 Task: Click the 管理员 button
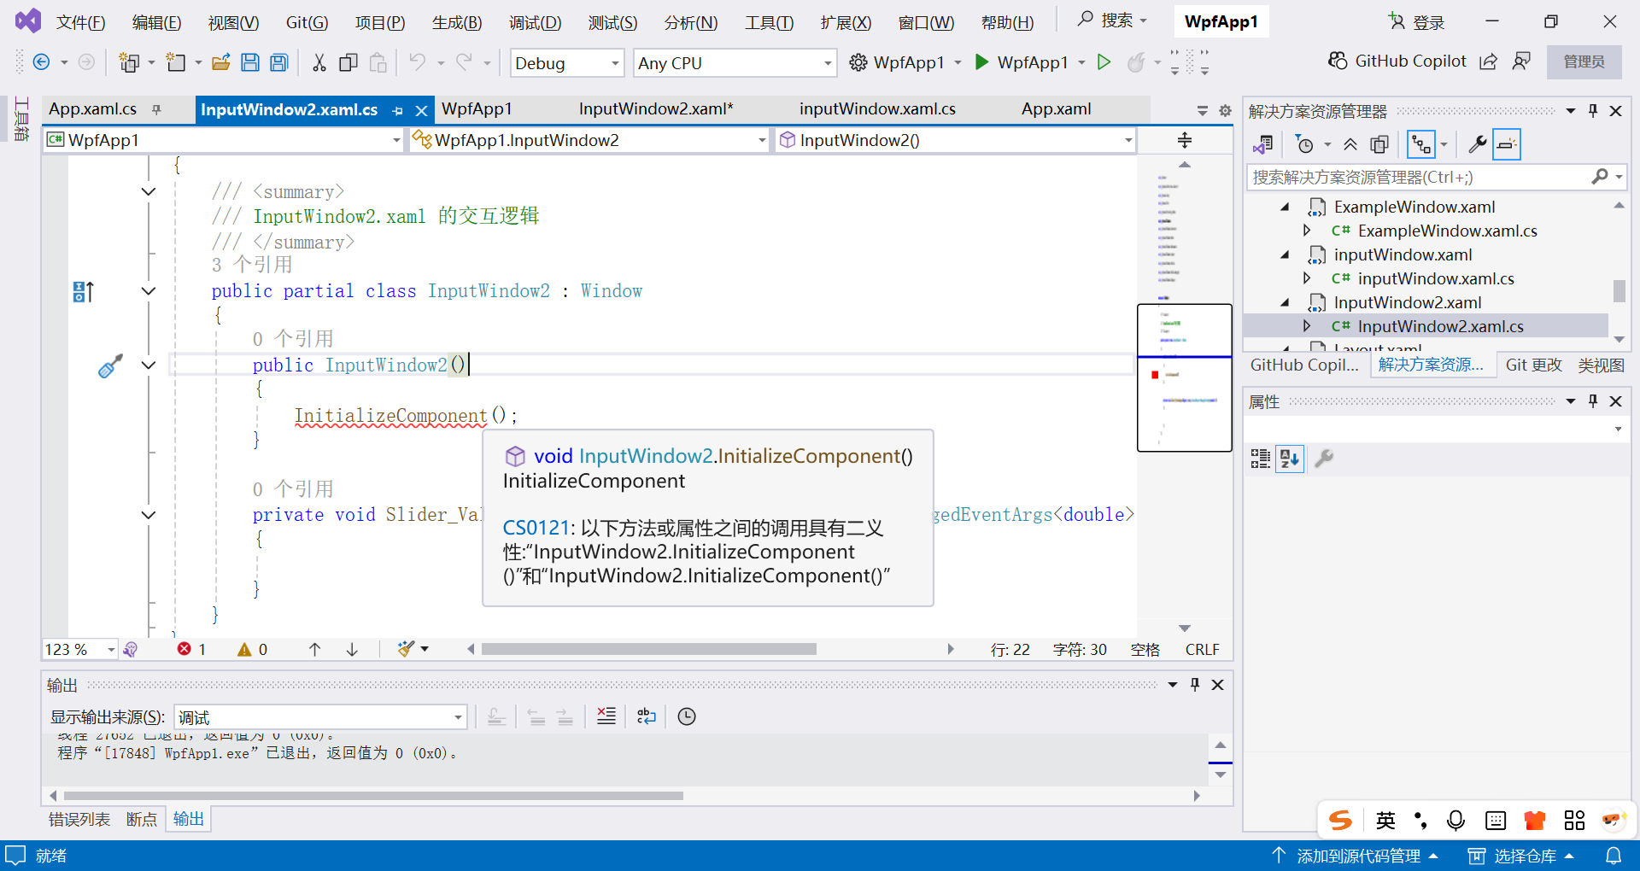(1584, 62)
